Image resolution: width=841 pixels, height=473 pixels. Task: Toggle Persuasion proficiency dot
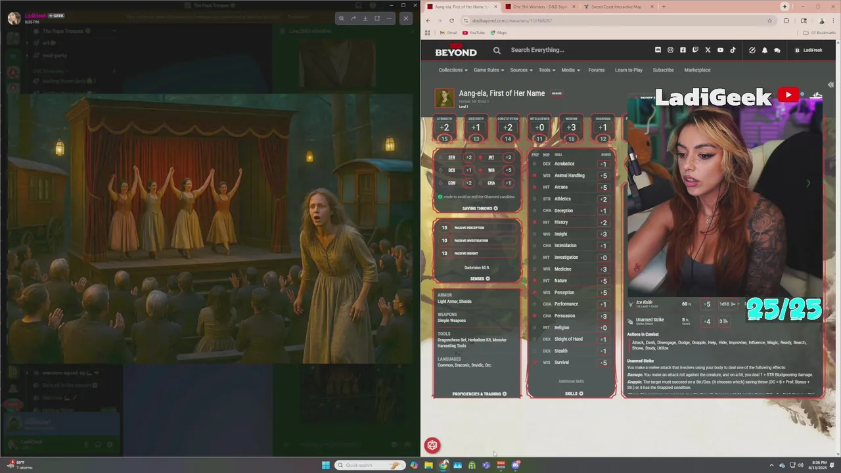coord(534,316)
